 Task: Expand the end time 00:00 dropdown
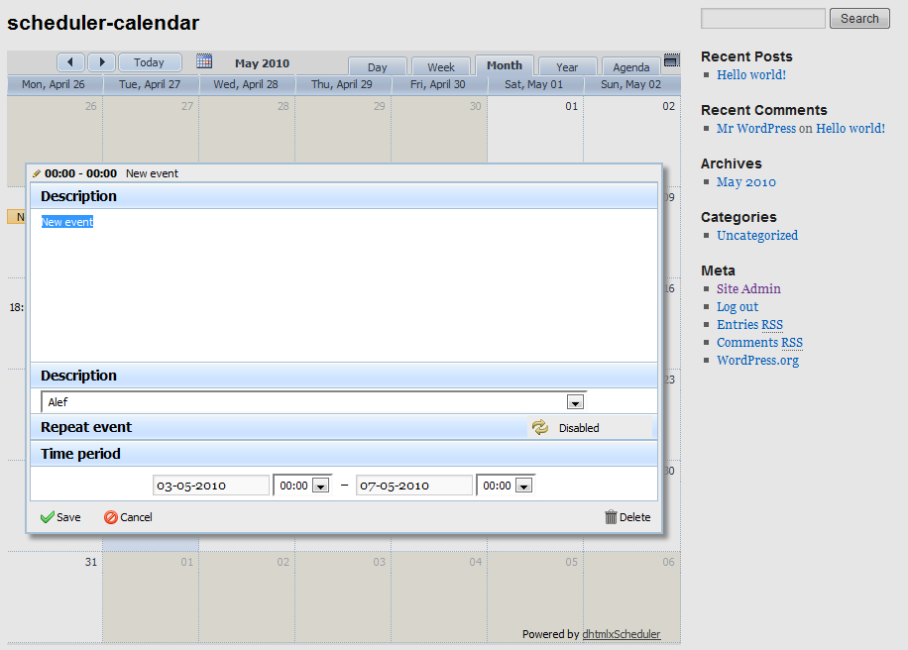(523, 486)
